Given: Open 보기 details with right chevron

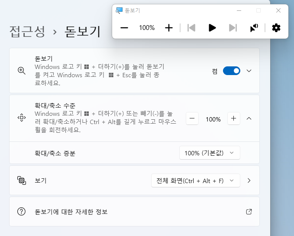Looking at the screenshot, I should click(x=249, y=180).
